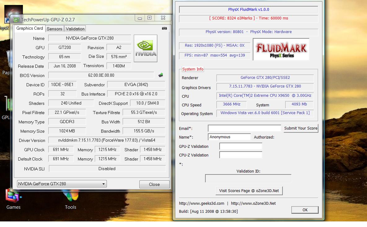This screenshot has height=227, width=367.
Task: Click the GPU Clock value 691 MHz
Action: [61, 149]
